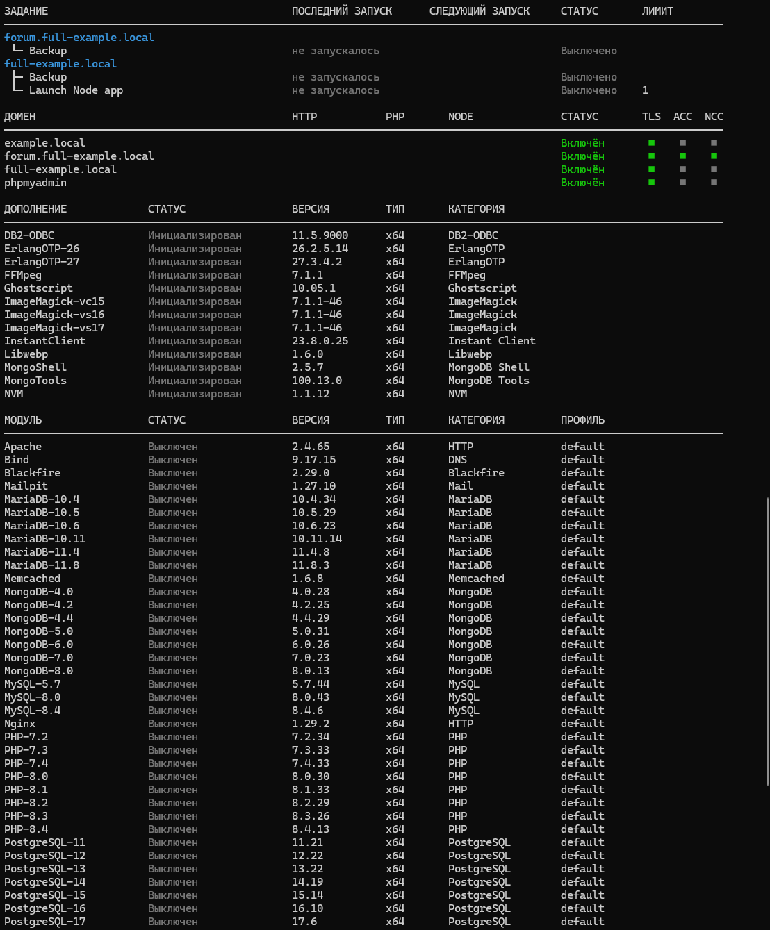Click the Nginx module name

19,724
